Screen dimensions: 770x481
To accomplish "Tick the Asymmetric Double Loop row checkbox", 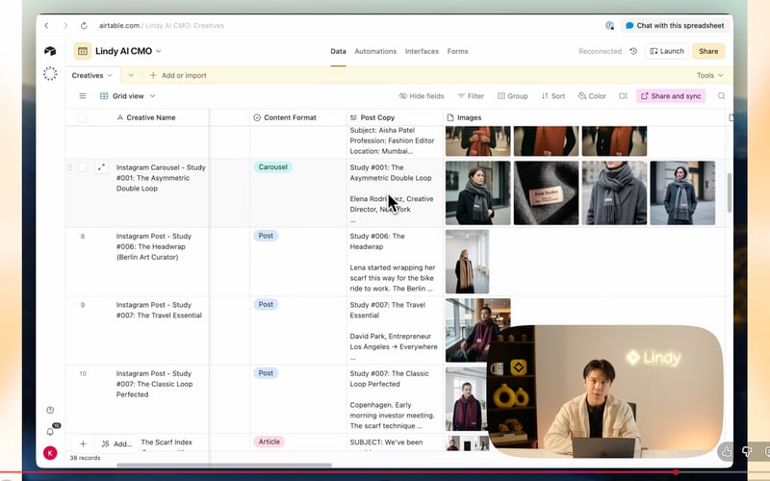I will pyautogui.click(x=83, y=167).
